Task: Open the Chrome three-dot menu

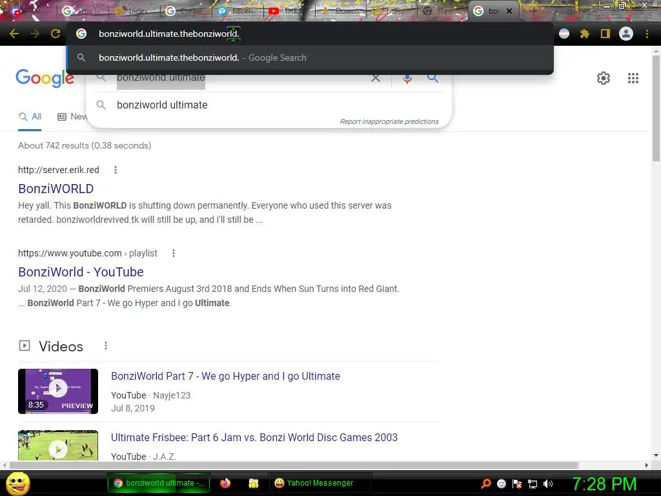Action: pos(647,34)
